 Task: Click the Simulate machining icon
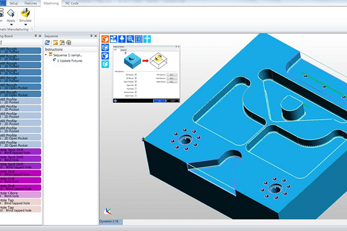[x=25, y=12]
